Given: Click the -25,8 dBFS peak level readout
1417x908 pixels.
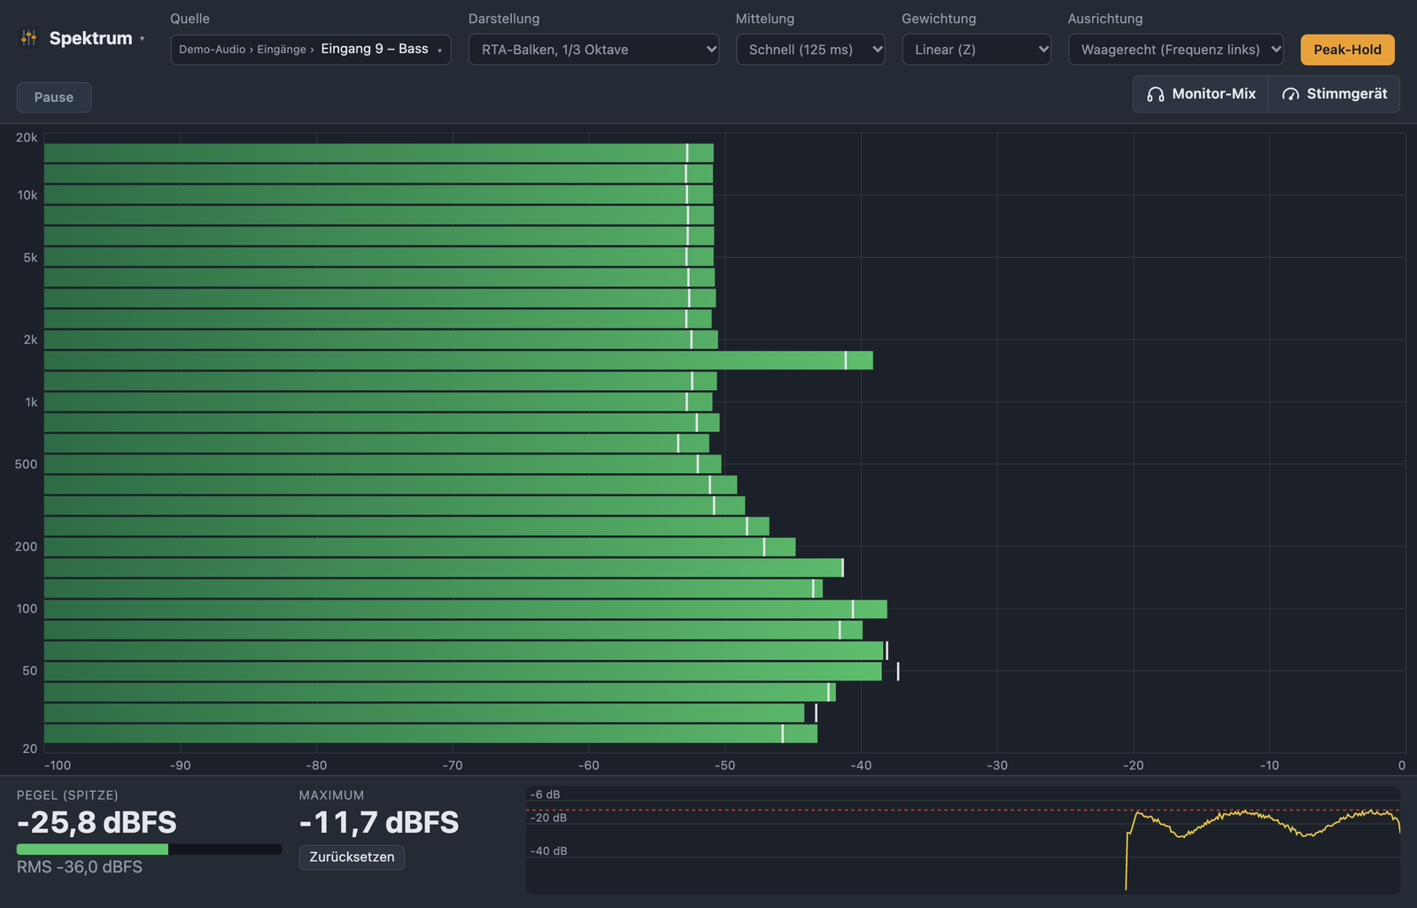Looking at the screenshot, I should (x=97, y=822).
